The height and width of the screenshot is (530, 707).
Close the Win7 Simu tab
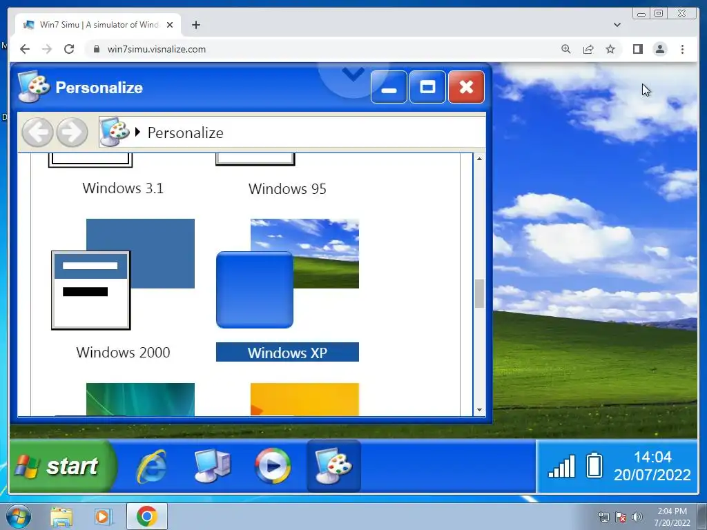pos(170,25)
